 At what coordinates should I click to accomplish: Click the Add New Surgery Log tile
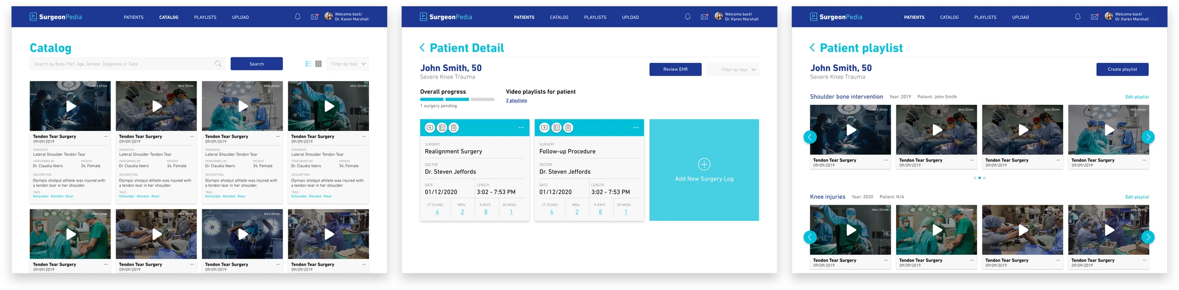704,170
